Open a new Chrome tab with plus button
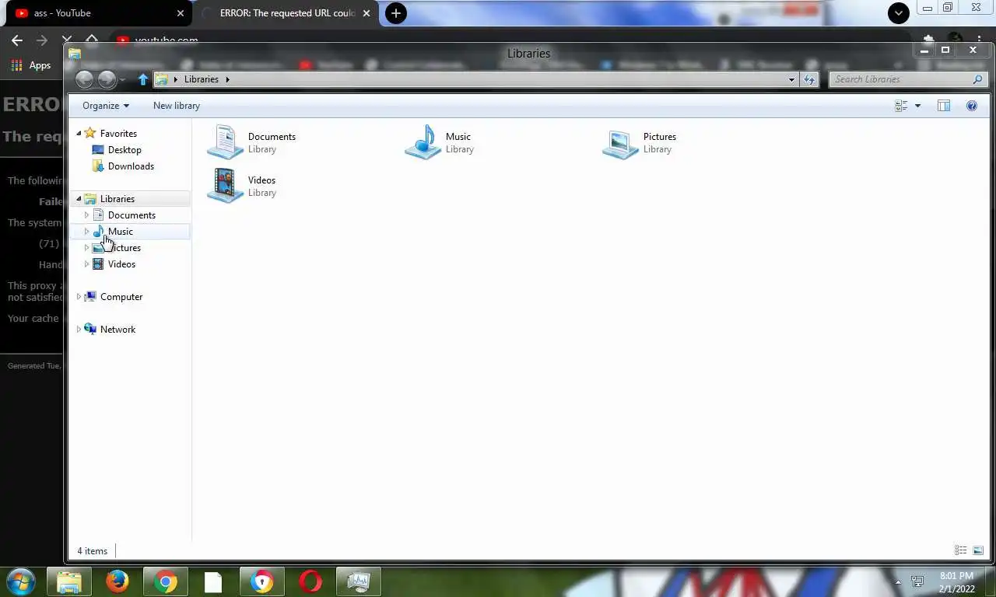Image resolution: width=996 pixels, height=597 pixels. (x=395, y=13)
